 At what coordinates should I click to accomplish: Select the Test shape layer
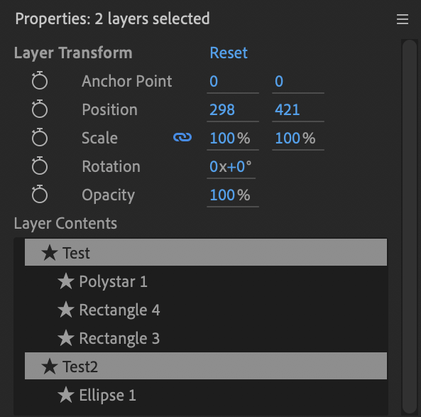[206, 252]
